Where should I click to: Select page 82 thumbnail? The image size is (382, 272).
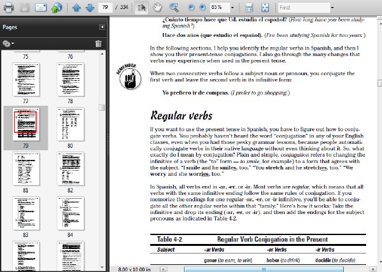coord(71,169)
